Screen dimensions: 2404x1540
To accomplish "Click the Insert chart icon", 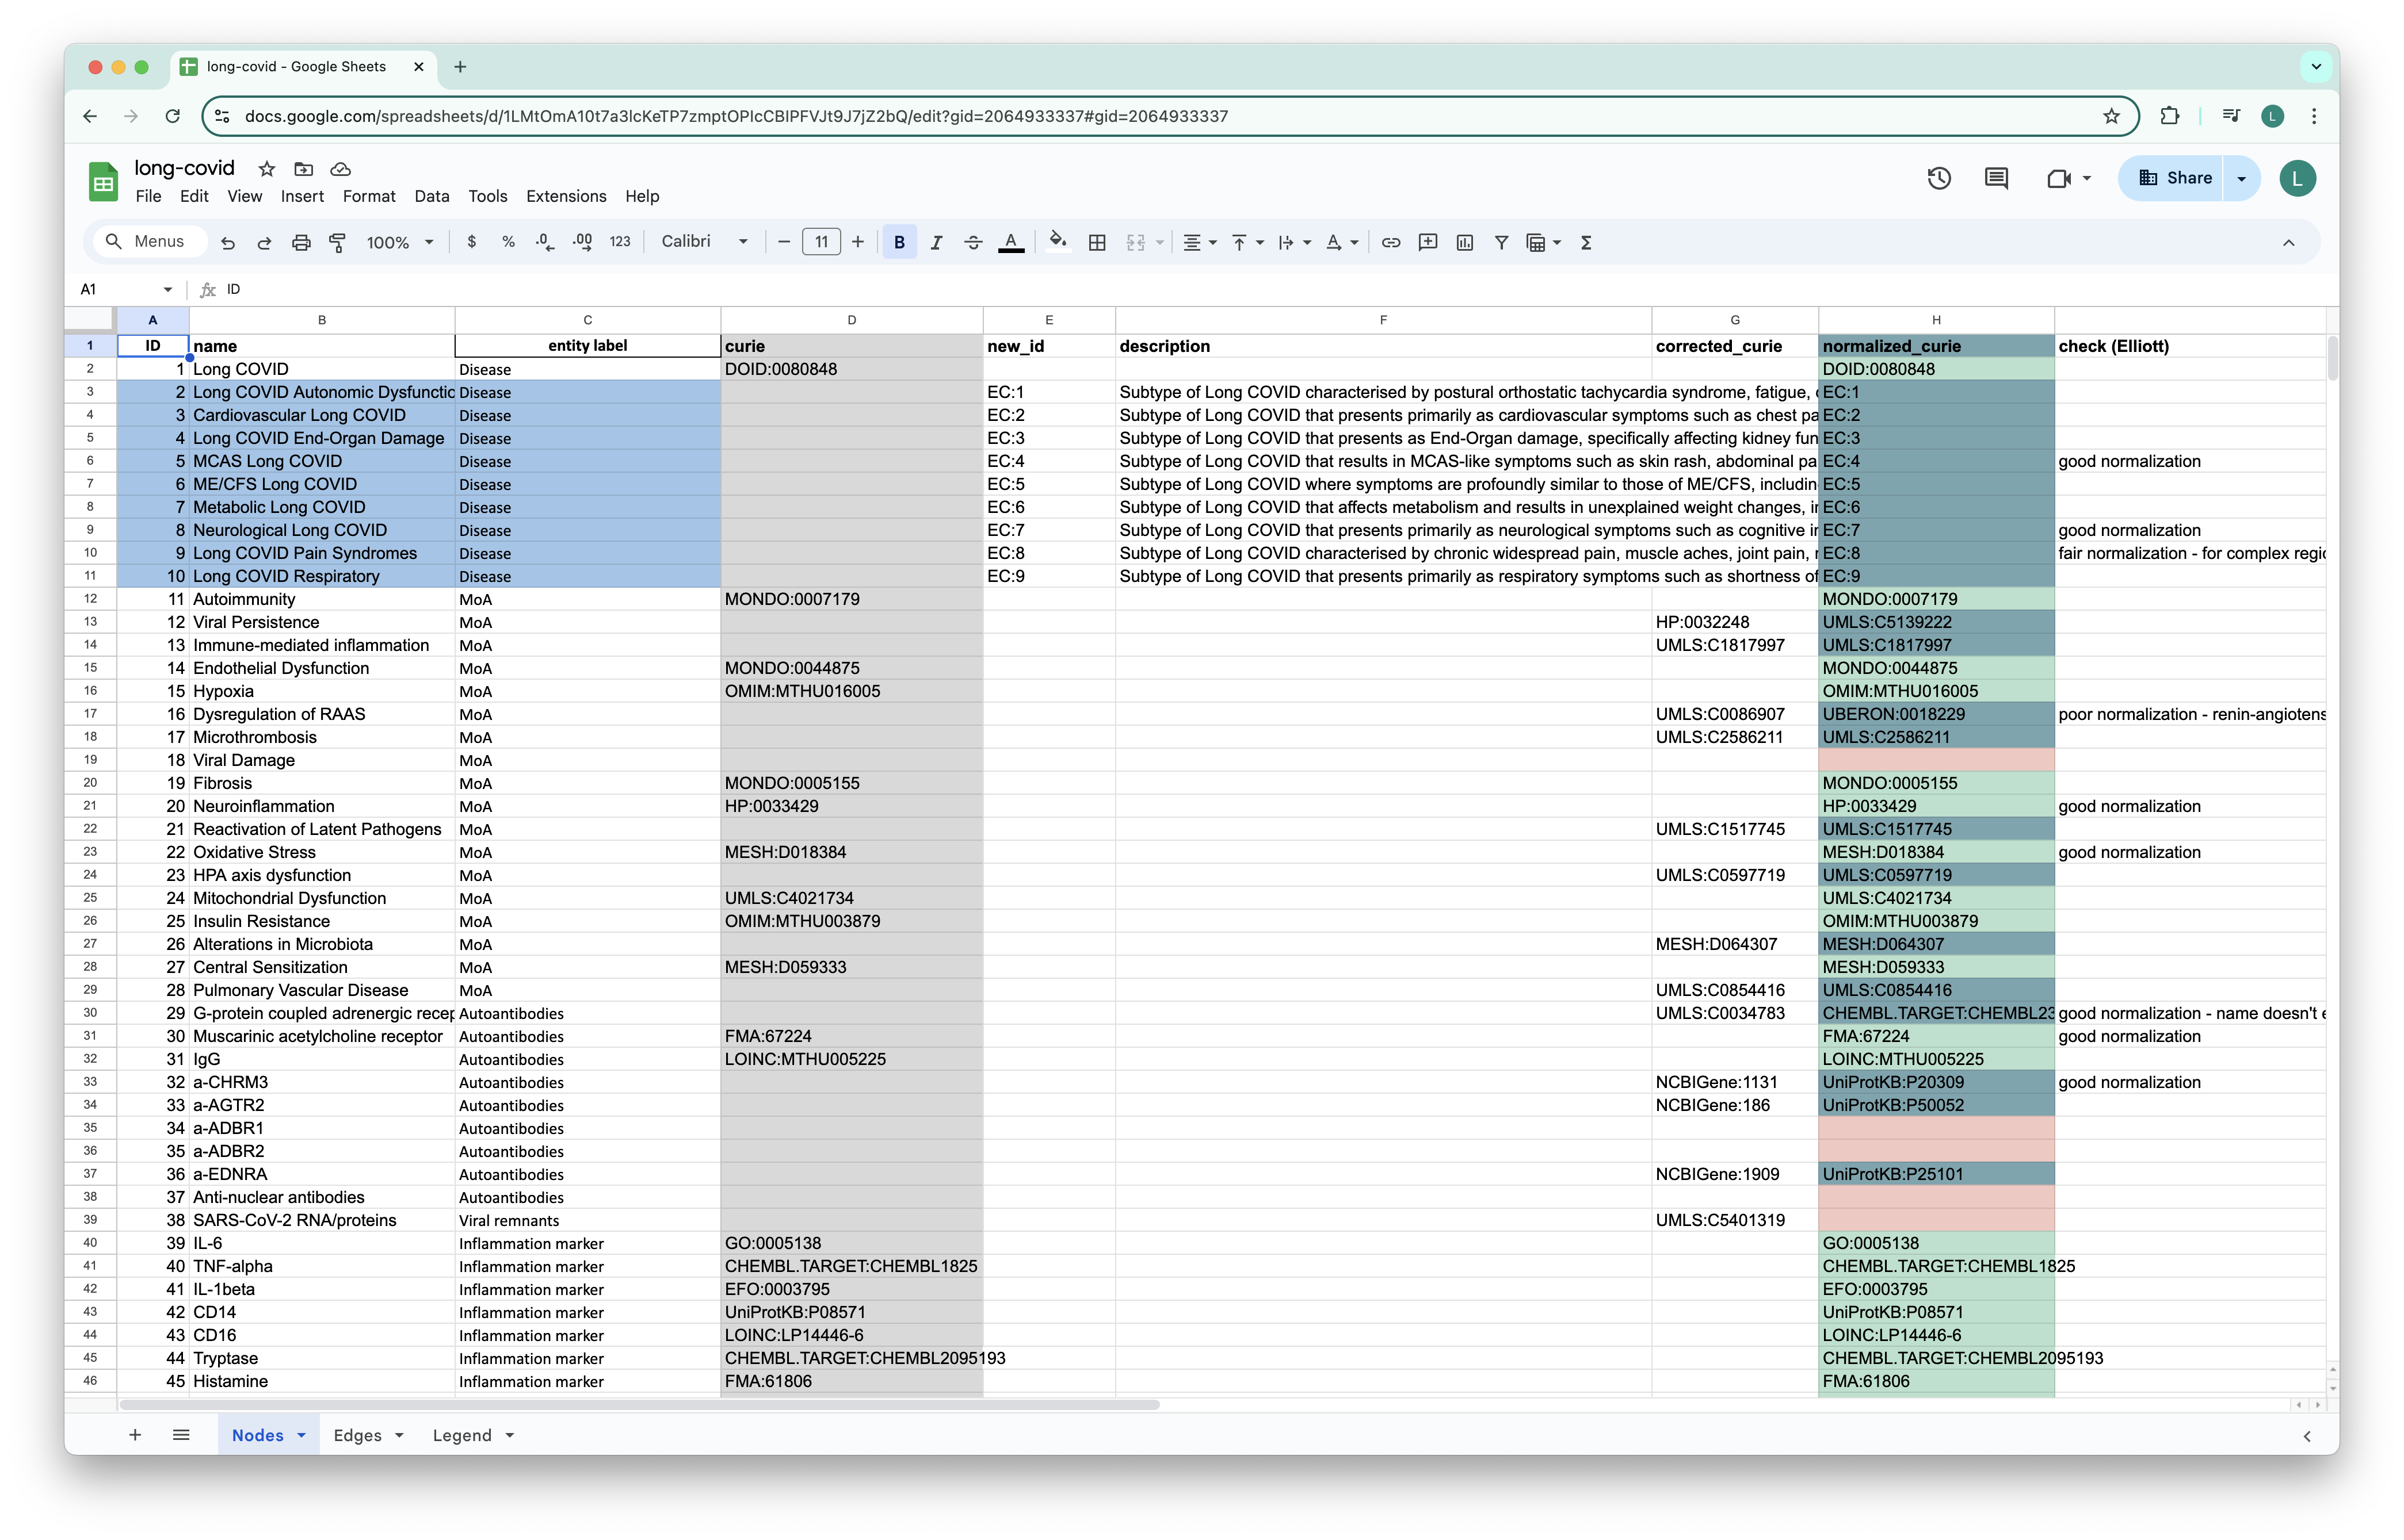I will coord(1464,242).
